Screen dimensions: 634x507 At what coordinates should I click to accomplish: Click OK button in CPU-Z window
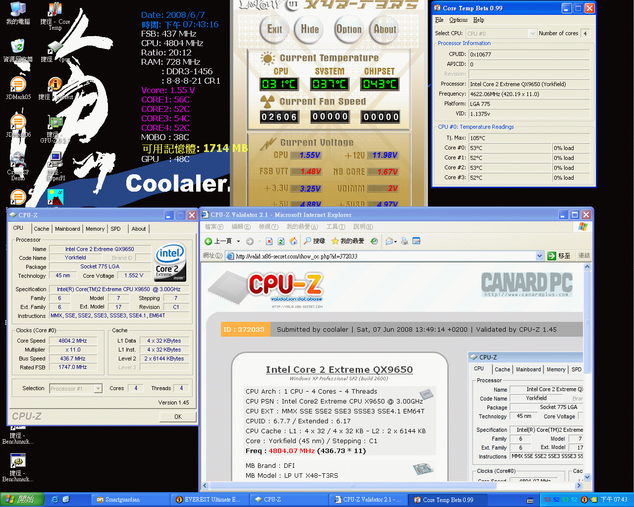point(178,417)
